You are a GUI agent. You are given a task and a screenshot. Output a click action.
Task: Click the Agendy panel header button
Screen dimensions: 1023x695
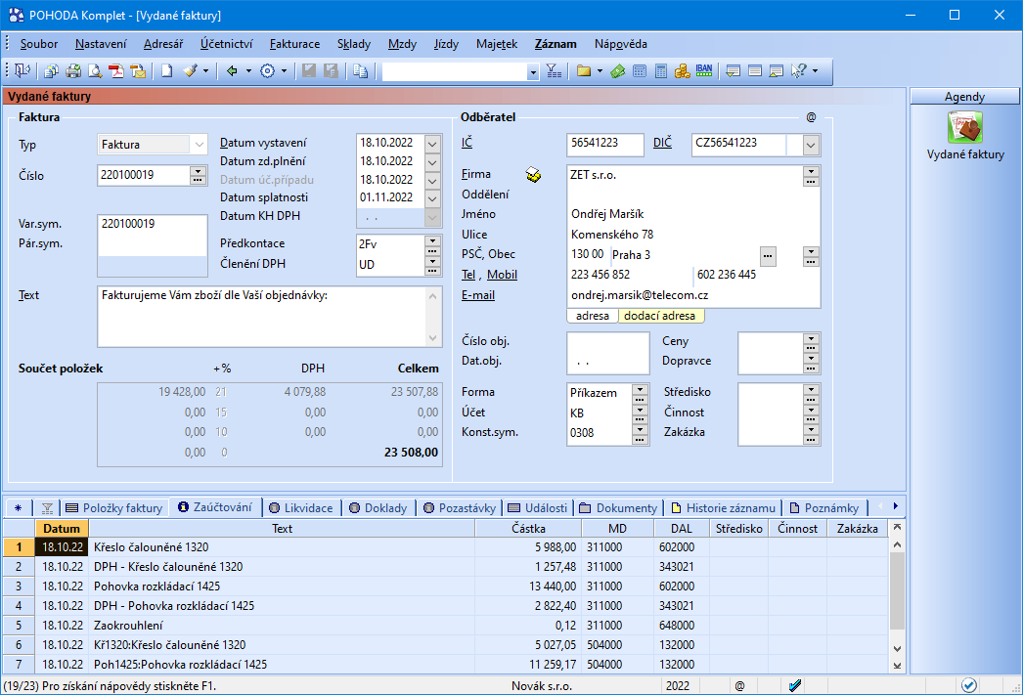[964, 97]
